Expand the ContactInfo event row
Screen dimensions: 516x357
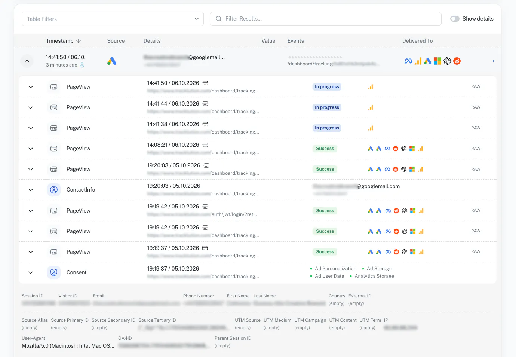(31, 190)
